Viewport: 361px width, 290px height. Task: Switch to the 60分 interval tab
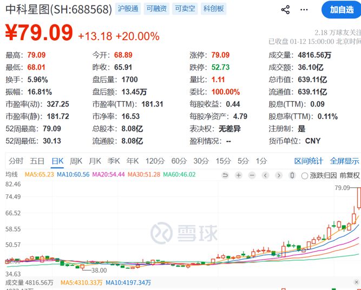pyautogui.click(x=179, y=161)
